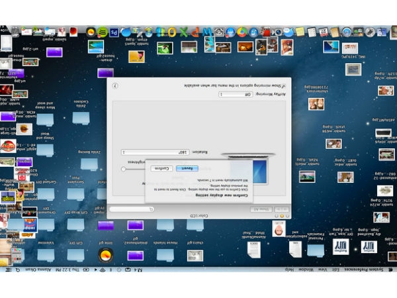Click the Thu 3:22 PM clock
Viewport: 397px width, 298px height.
[67, 270]
